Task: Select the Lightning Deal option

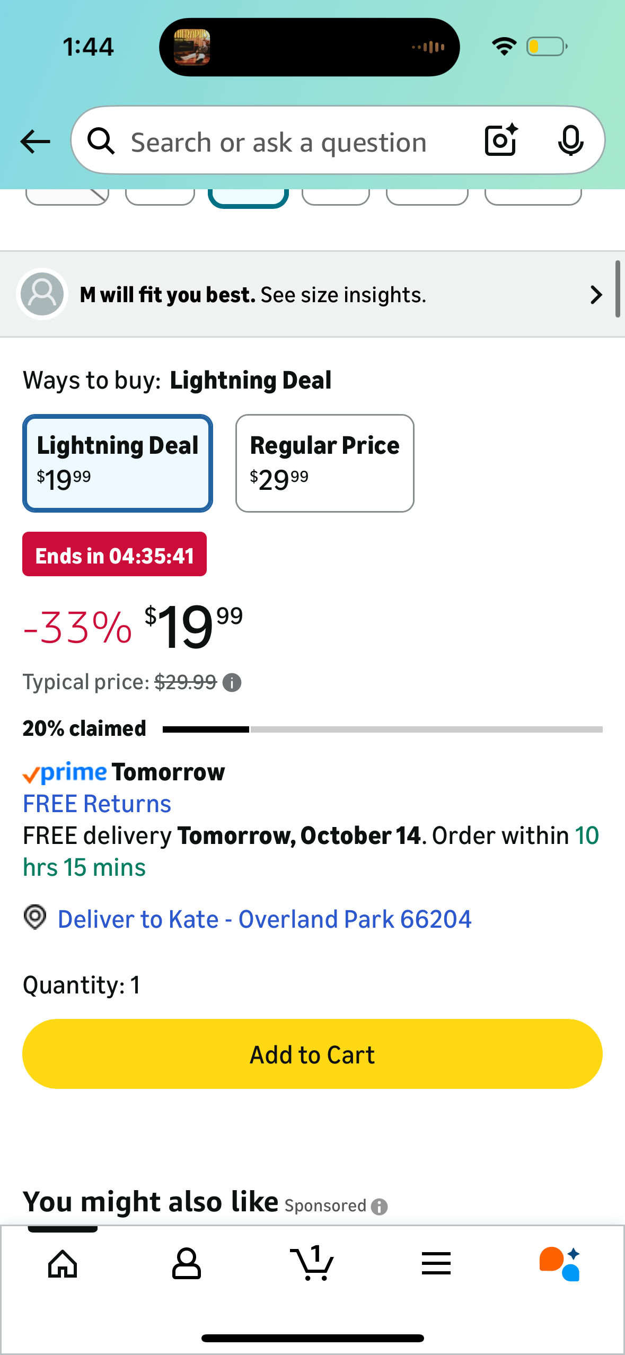Action: point(118,463)
